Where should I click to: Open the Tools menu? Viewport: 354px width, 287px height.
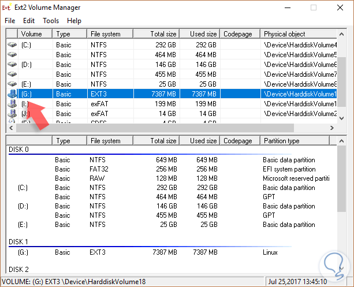pyautogui.click(x=51, y=21)
